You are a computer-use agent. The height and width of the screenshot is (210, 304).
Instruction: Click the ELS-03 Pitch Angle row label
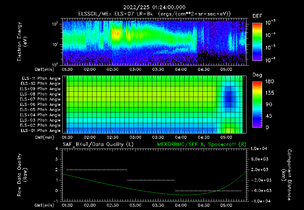click(40, 120)
